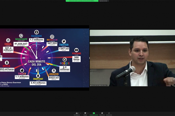Click the '347,222' Instagram stories value
The height and width of the screenshot is (116, 175).
pyautogui.click(x=52, y=44)
